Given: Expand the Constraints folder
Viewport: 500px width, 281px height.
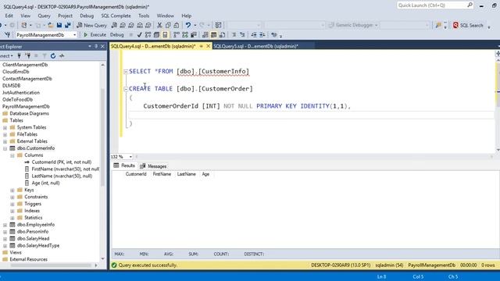Looking at the screenshot, I should 12,197.
